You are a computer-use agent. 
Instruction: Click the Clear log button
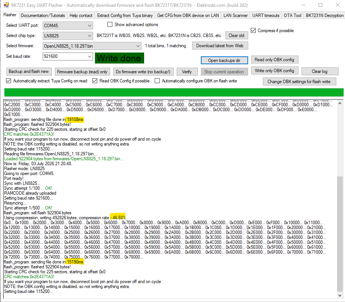(x=320, y=71)
